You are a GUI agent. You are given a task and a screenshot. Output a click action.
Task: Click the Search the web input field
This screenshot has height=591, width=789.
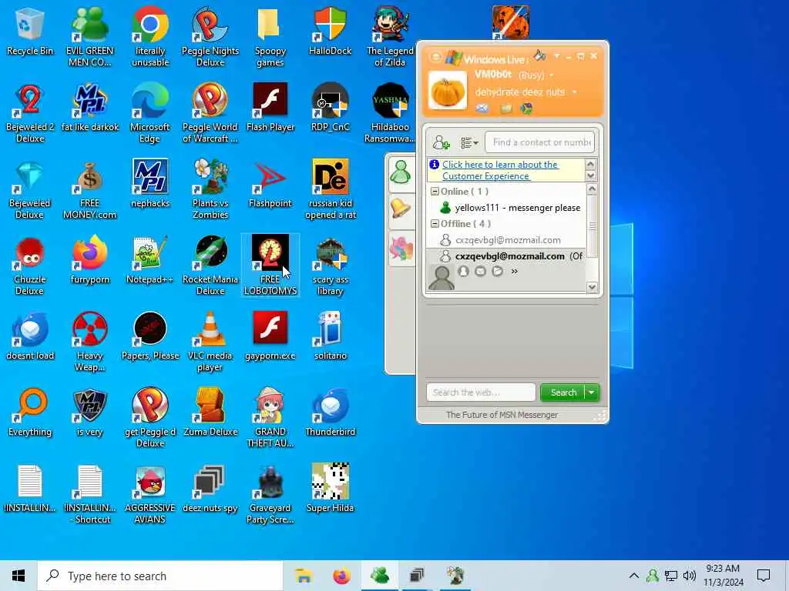tap(481, 392)
